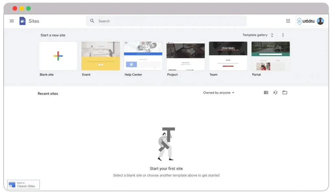Expand the Template gallery

(x=258, y=35)
